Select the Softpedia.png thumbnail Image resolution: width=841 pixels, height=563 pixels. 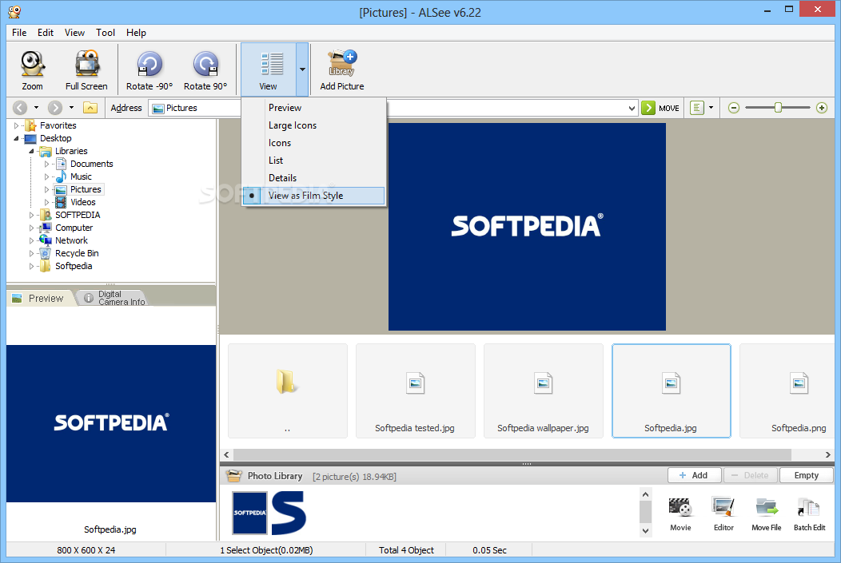[787, 391]
